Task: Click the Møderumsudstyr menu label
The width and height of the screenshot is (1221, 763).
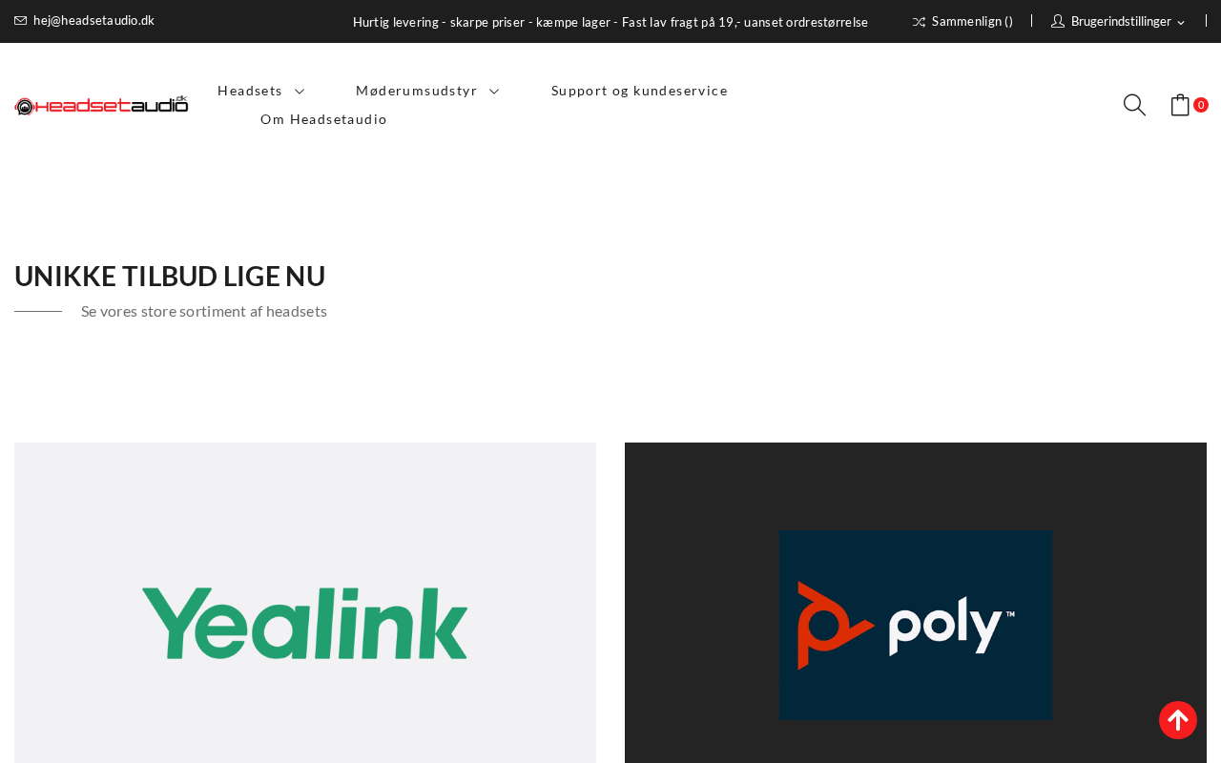Action: (416, 91)
